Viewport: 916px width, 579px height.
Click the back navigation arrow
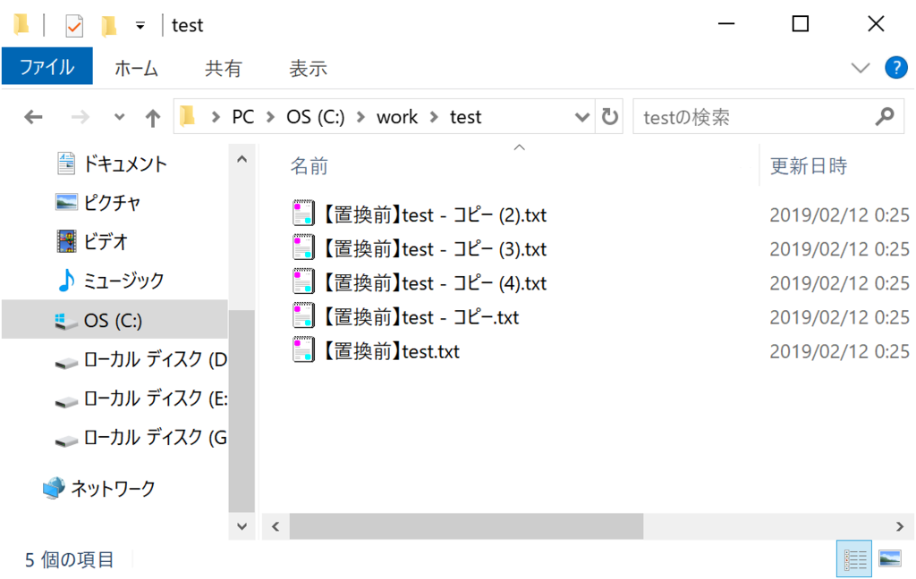(x=33, y=116)
